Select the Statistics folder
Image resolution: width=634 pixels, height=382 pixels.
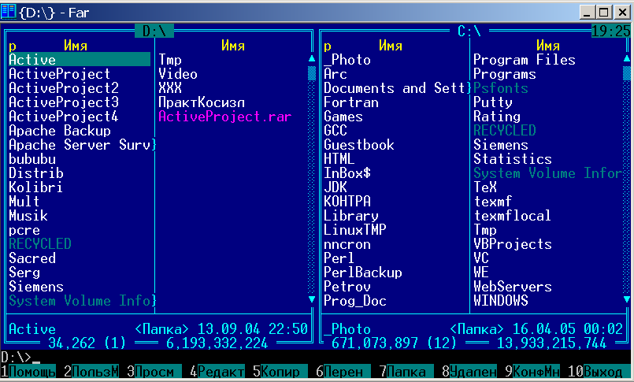point(513,159)
